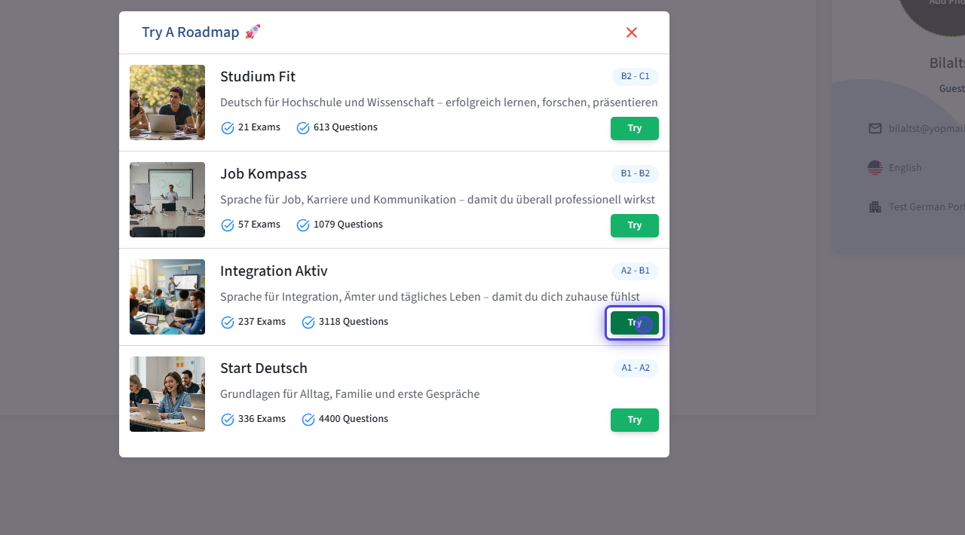Click the checkmark icon beside 21 Exams
Viewport: 965px width, 535px height.
tap(228, 128)
